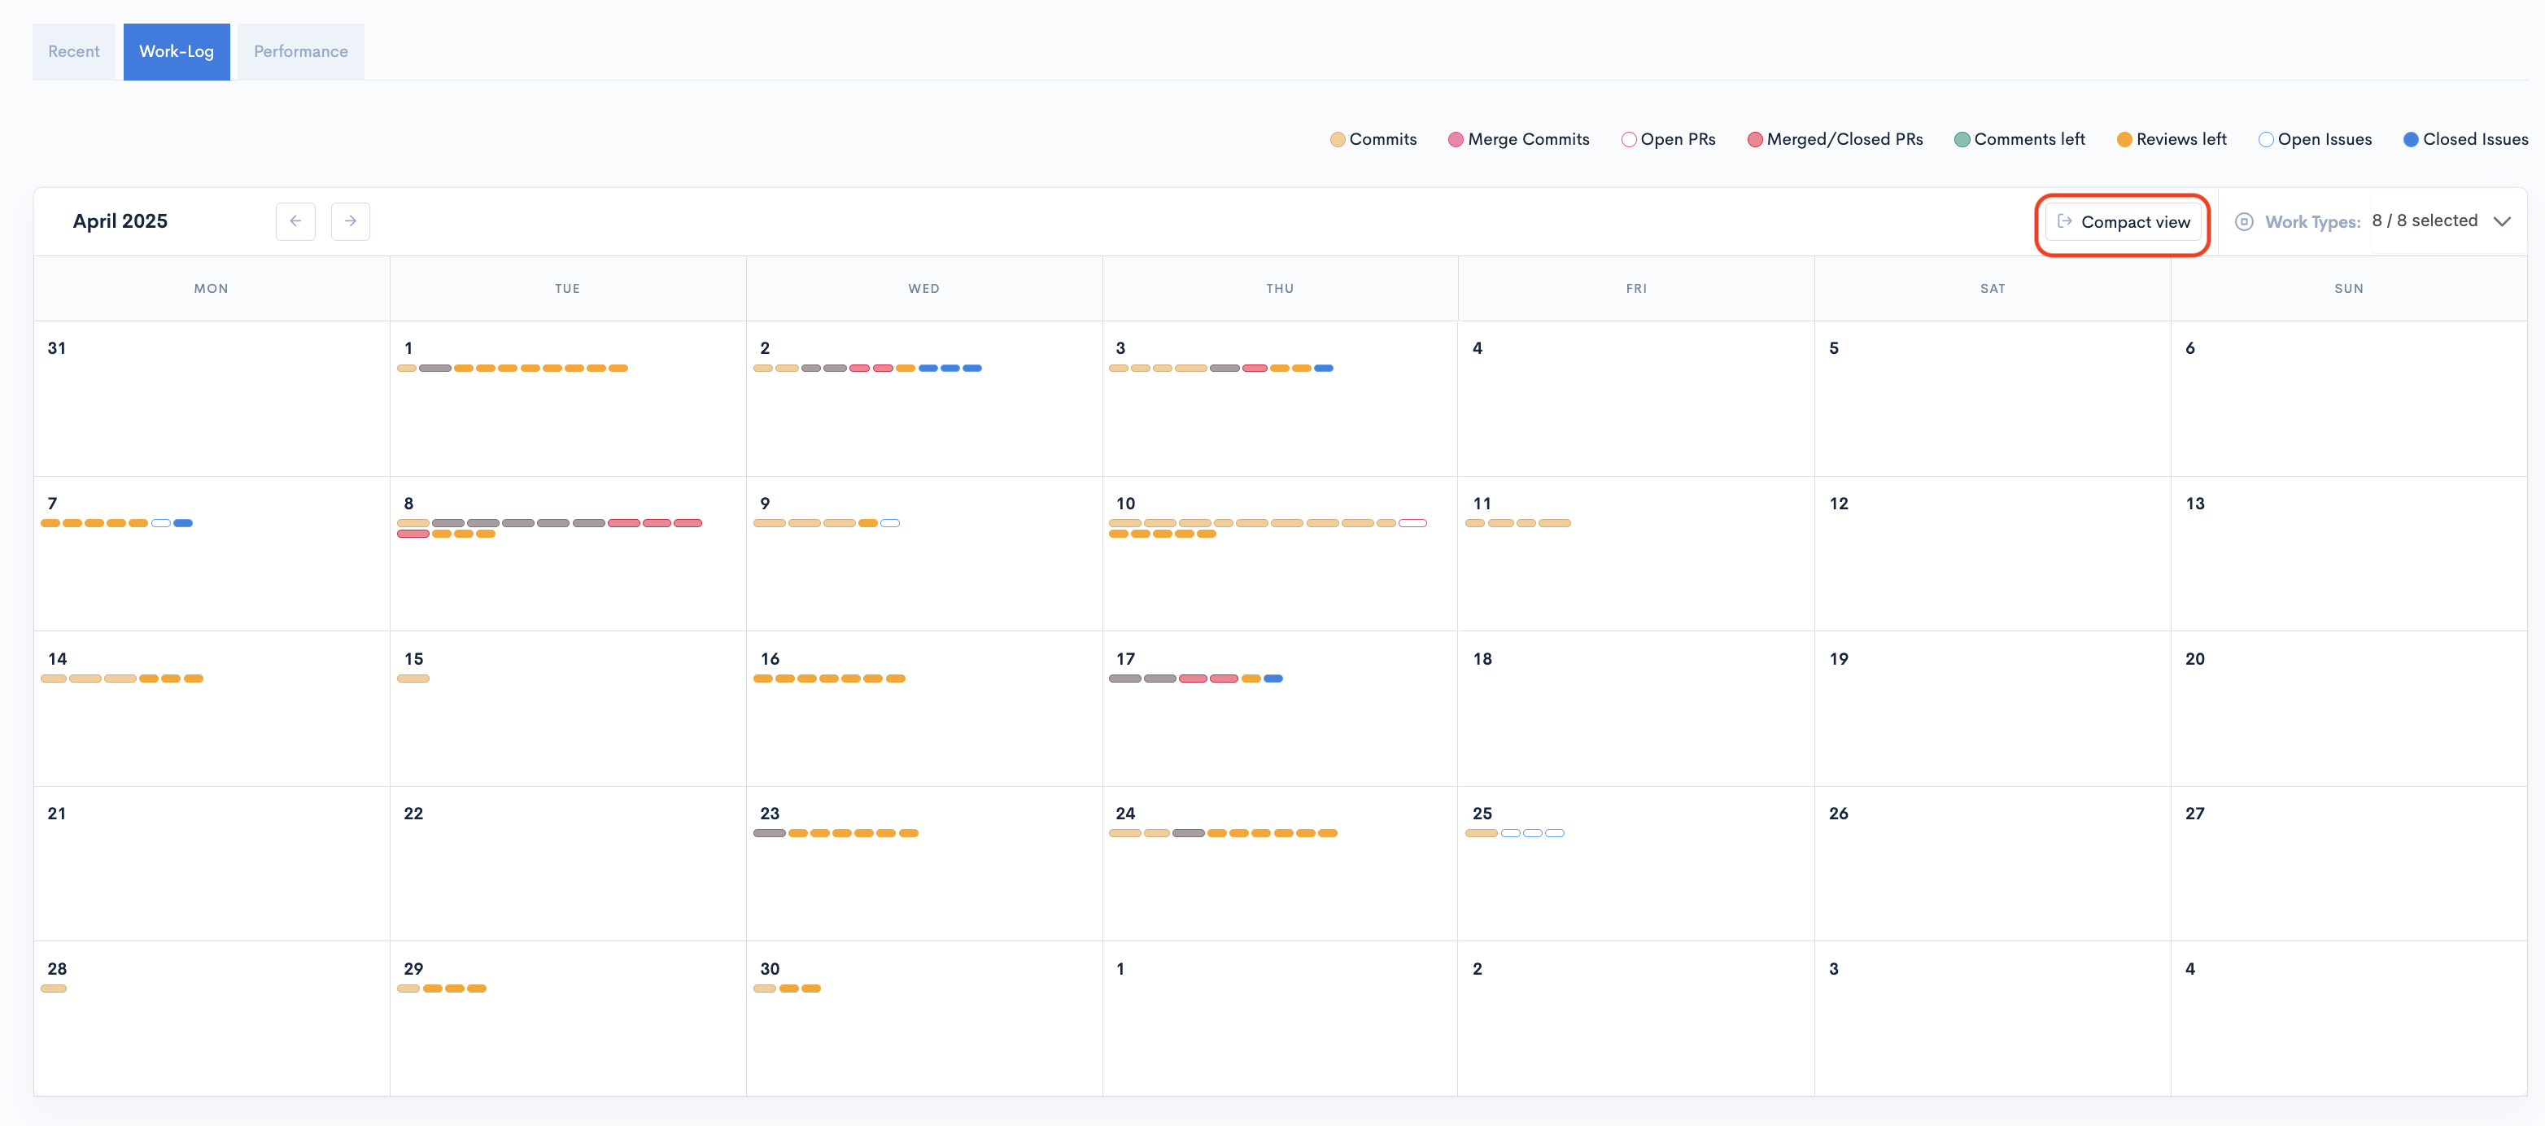Go to the previous month with the left arrow
Viewport: 2545px width, 1126px height.
click(295, 221)
